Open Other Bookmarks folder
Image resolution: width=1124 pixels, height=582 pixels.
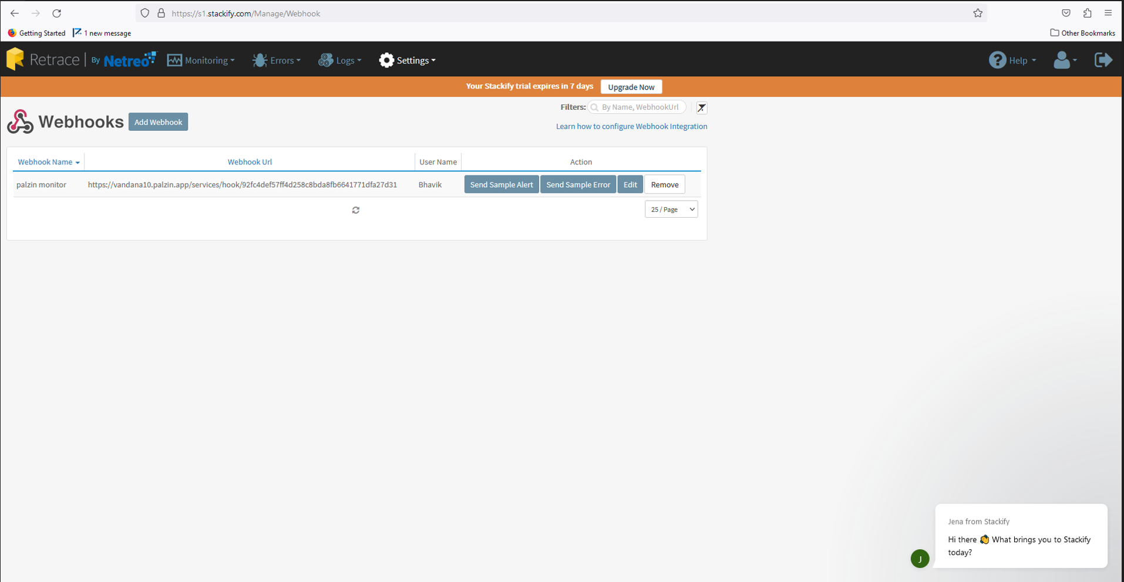[1082, 33]
